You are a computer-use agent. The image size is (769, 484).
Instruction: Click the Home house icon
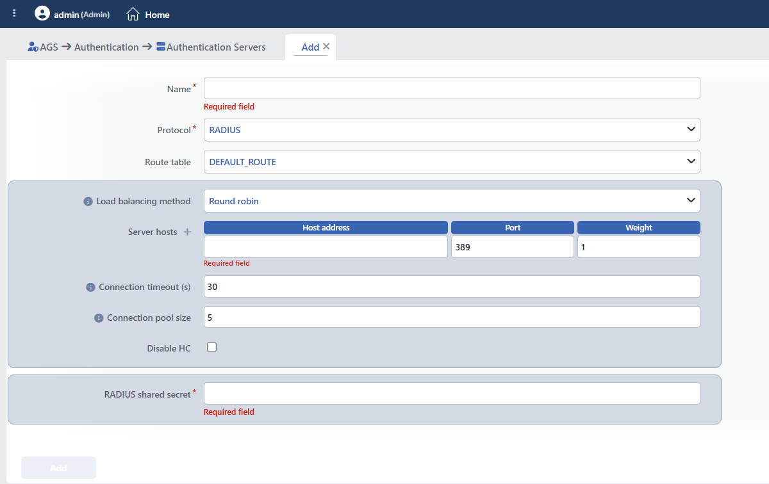pos(133,13)
